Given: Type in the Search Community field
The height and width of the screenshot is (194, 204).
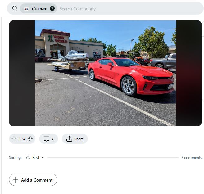Looking at the screenshot, I should click(124, 9).
